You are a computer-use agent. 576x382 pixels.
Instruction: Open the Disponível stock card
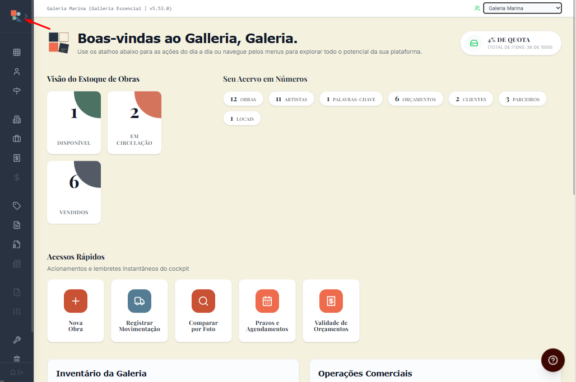click(74, 123)
